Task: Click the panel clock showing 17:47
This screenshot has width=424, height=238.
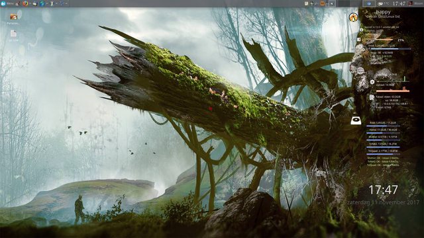Action: coord(399,3)
